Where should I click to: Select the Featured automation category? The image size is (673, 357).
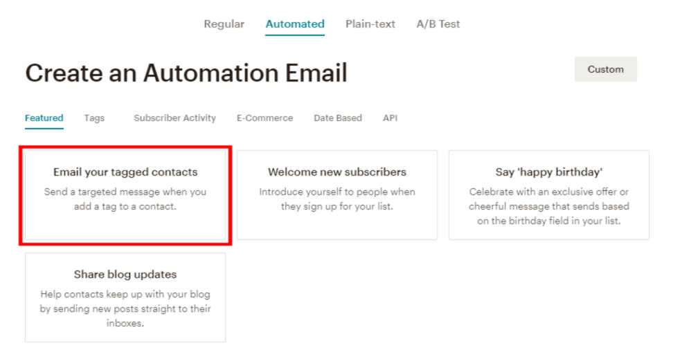44,118
